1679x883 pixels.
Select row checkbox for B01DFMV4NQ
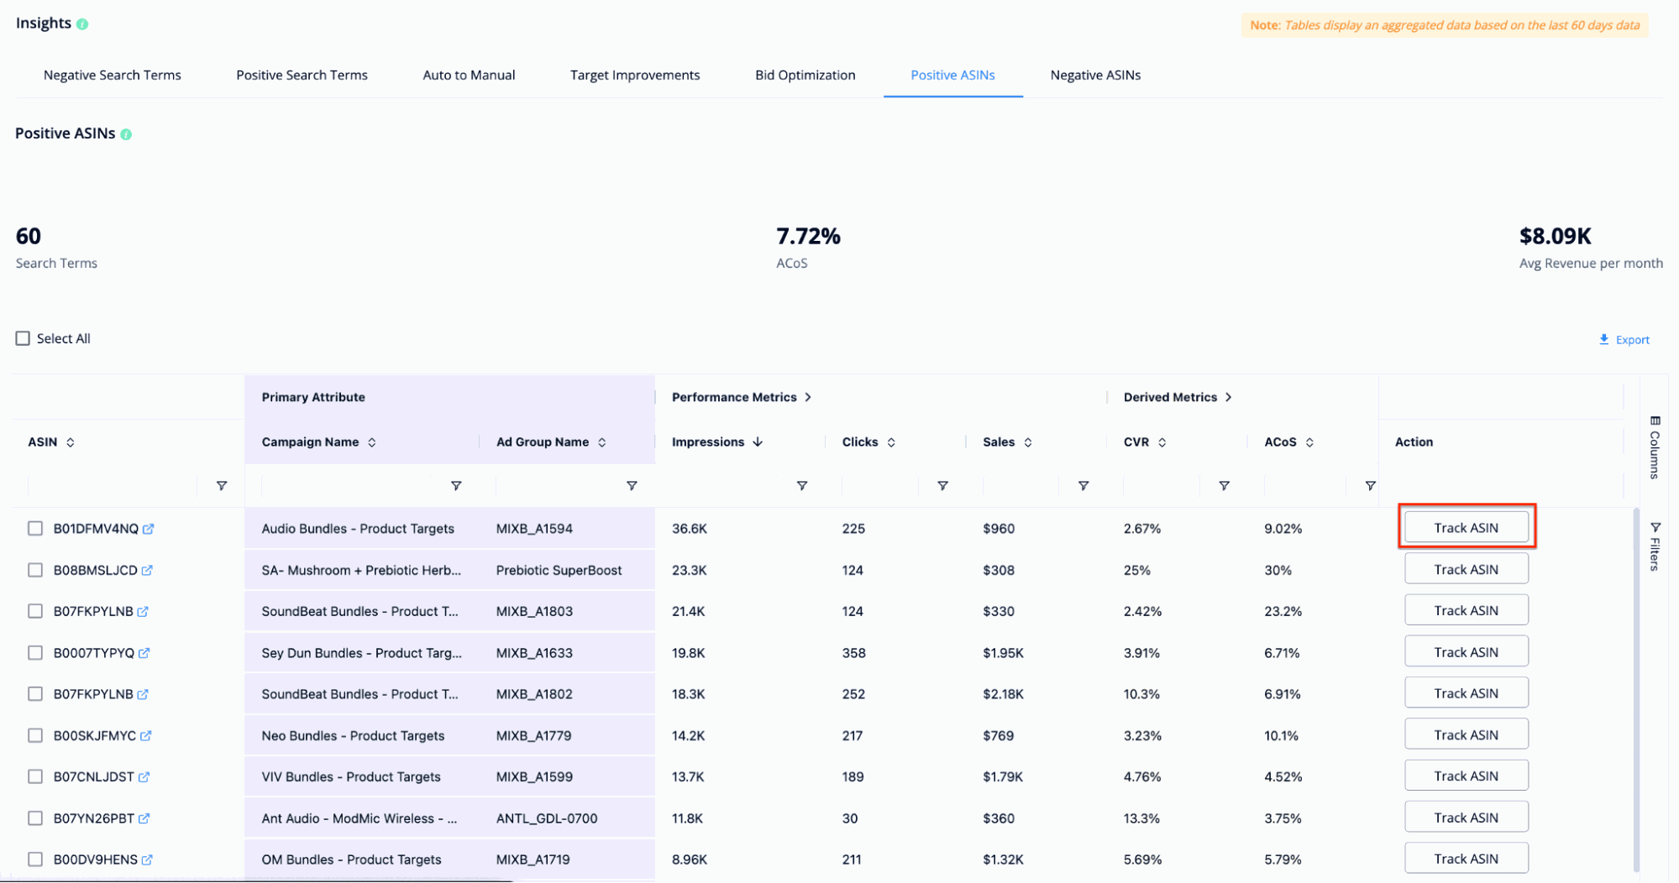(35, 529)
